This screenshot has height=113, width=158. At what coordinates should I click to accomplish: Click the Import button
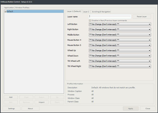click(42, 102)
